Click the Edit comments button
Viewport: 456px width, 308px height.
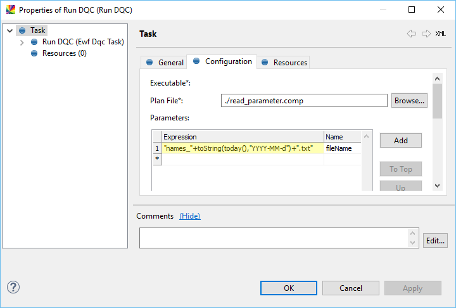coord(435,240)
